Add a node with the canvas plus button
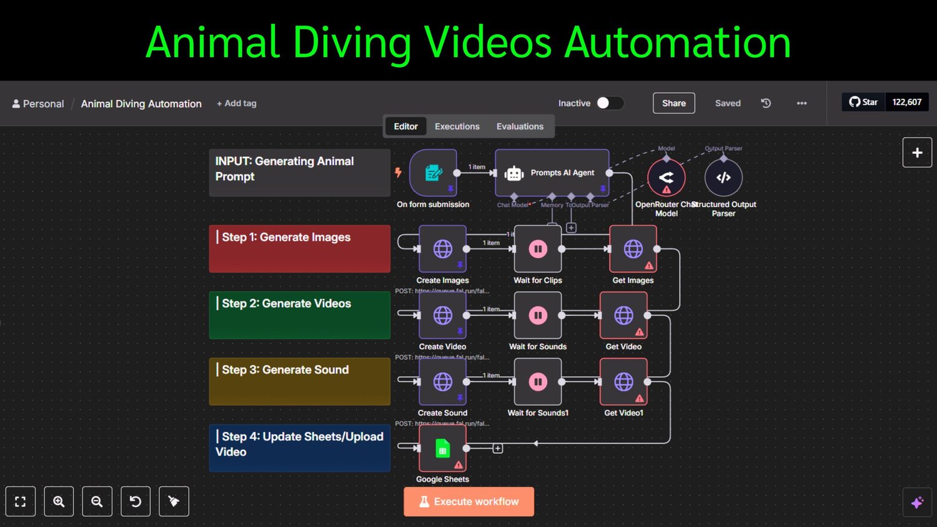Screen dimensions: 937x527 917,153
